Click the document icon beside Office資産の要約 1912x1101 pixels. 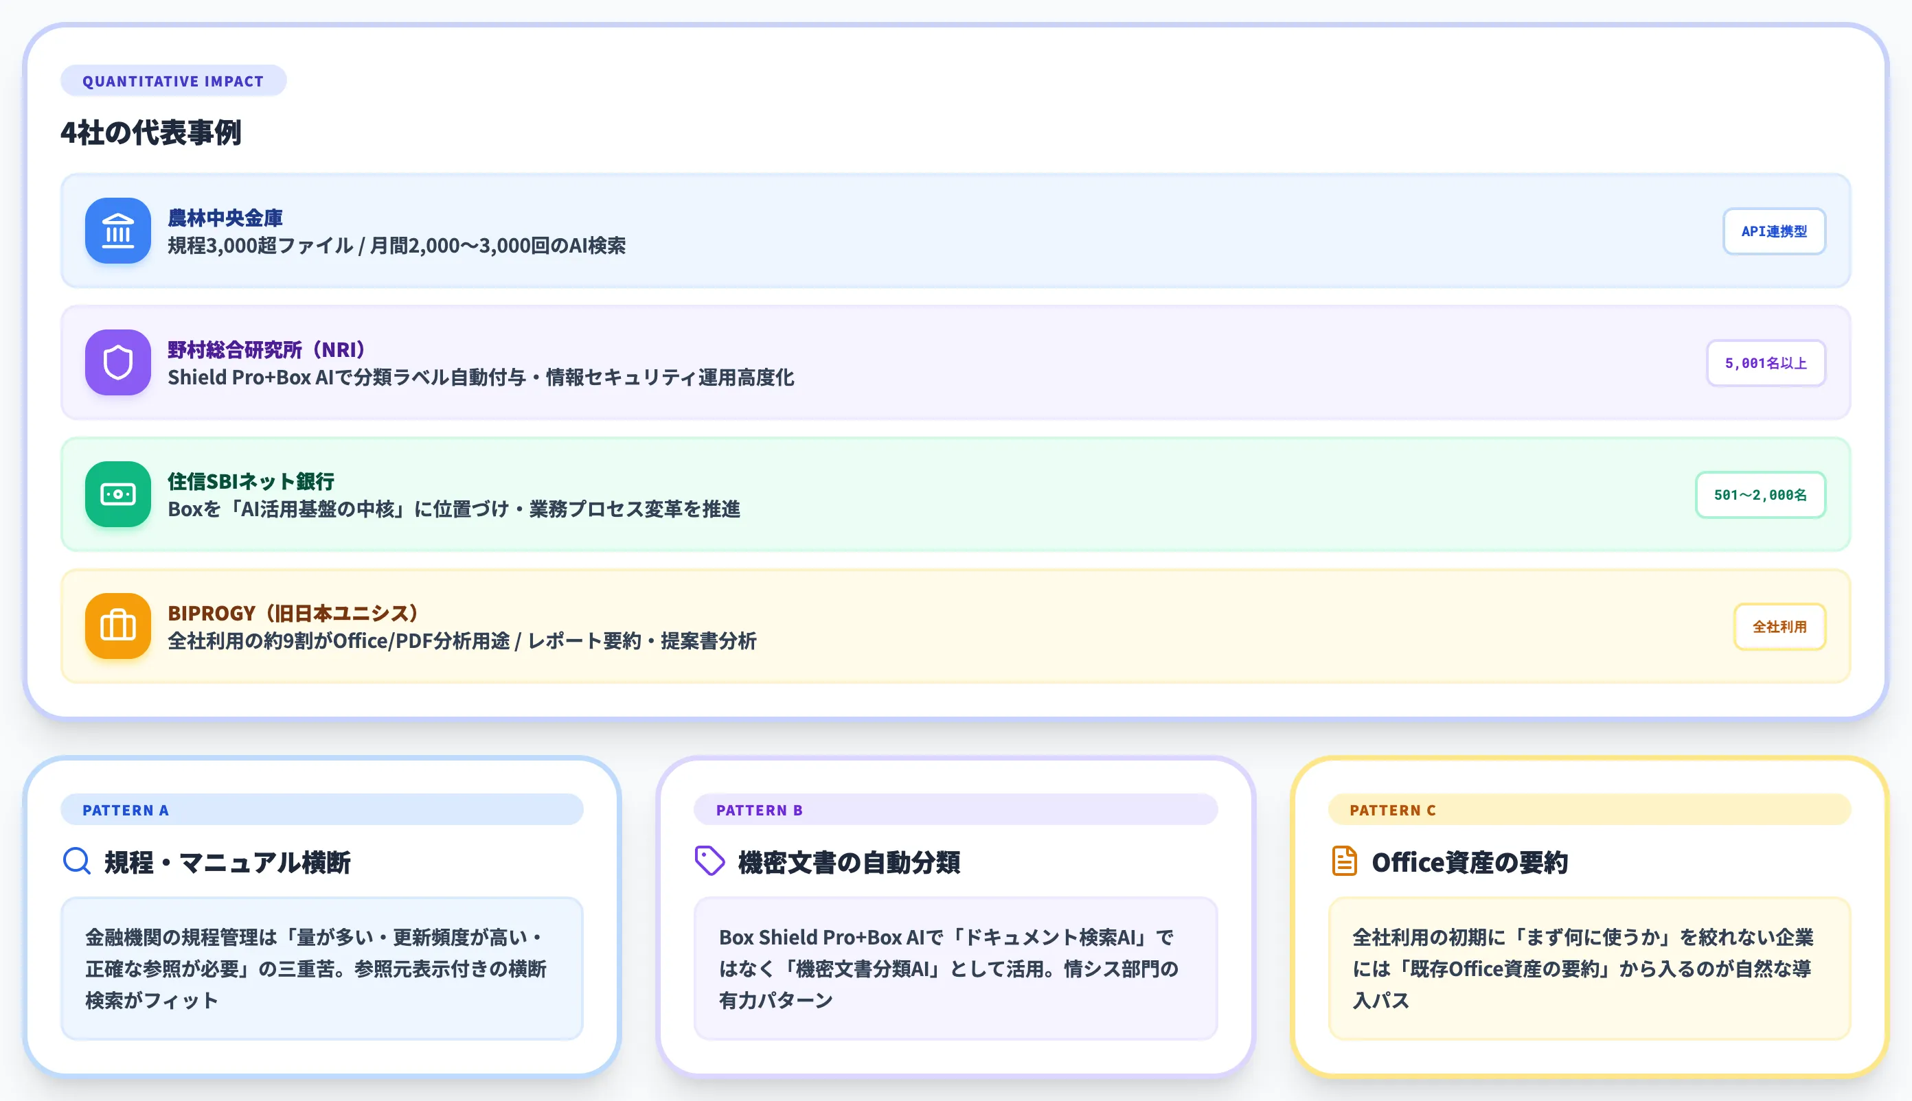click(x=1344, y=861)
